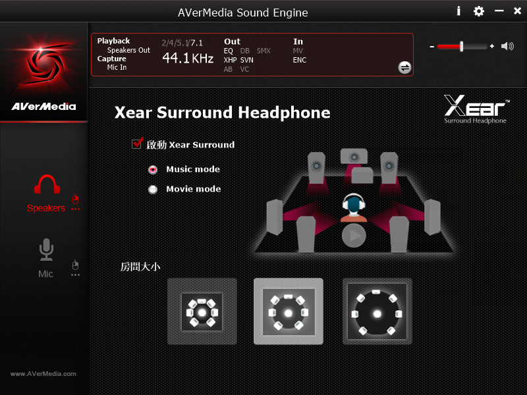Open the DB output effect
The image size is (527, 395).
244,51
